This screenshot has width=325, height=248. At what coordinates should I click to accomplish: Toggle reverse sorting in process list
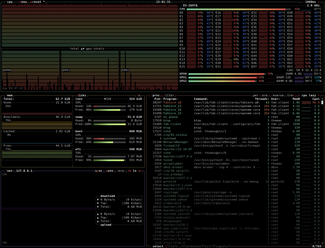278,96
